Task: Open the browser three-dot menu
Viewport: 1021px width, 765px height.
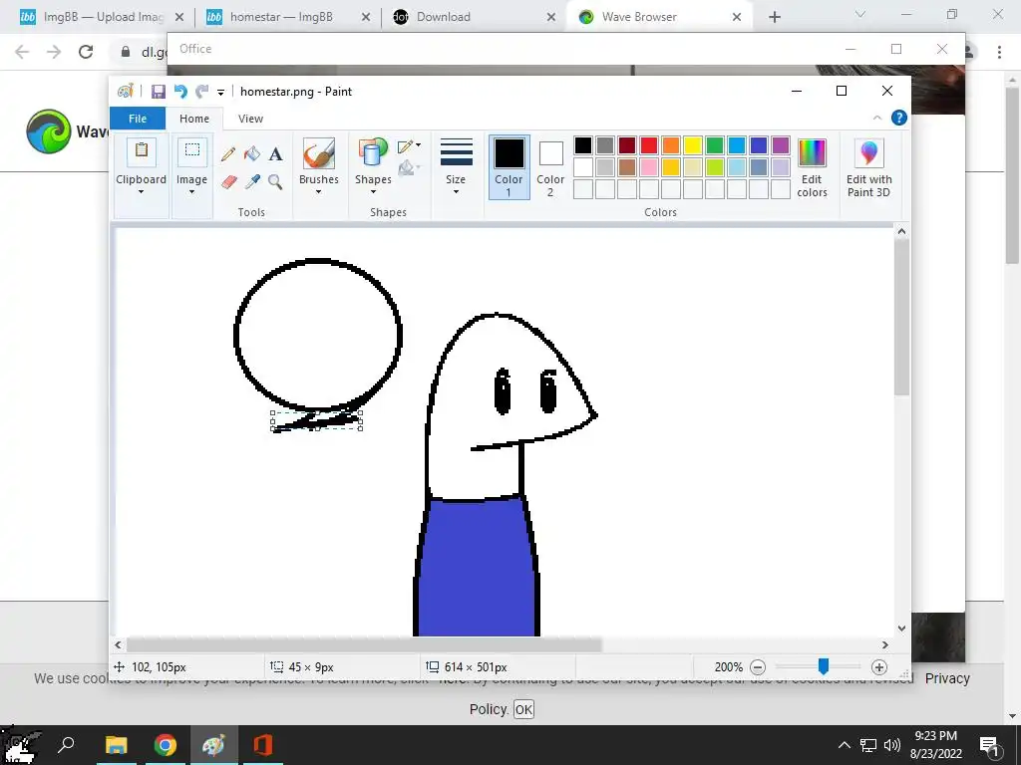Action: pos(999,52)
